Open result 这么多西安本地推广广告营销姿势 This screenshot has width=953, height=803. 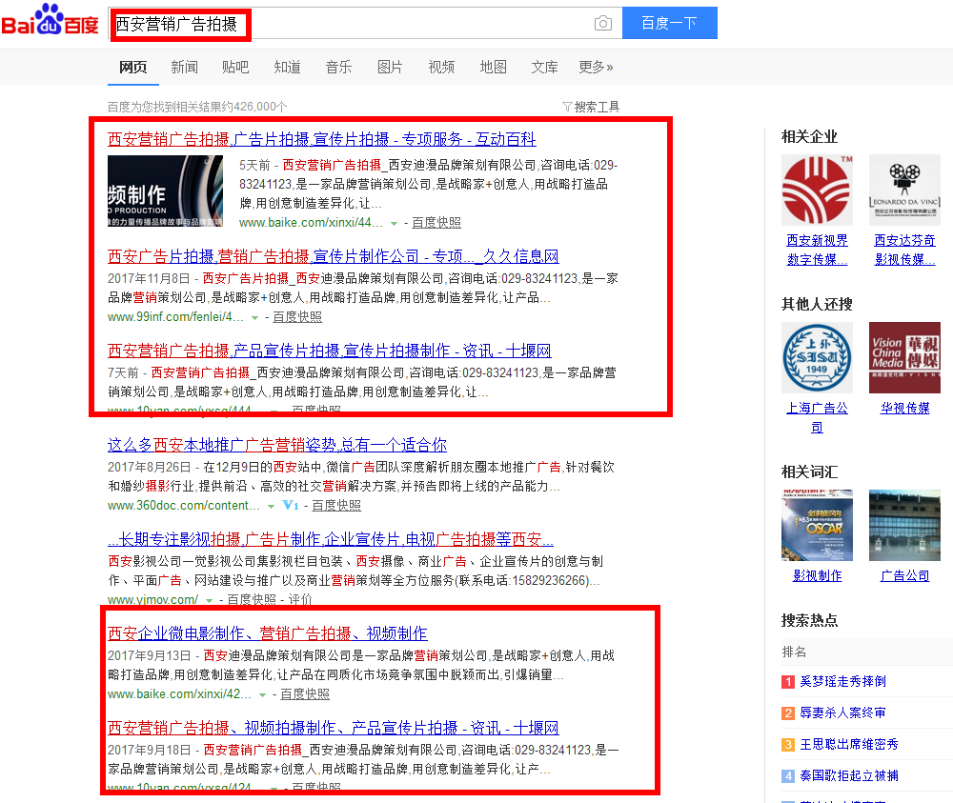click(x=277, y=445)
